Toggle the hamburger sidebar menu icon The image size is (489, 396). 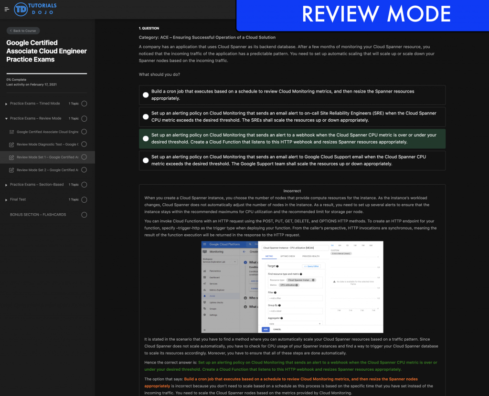tap(7, 9)
